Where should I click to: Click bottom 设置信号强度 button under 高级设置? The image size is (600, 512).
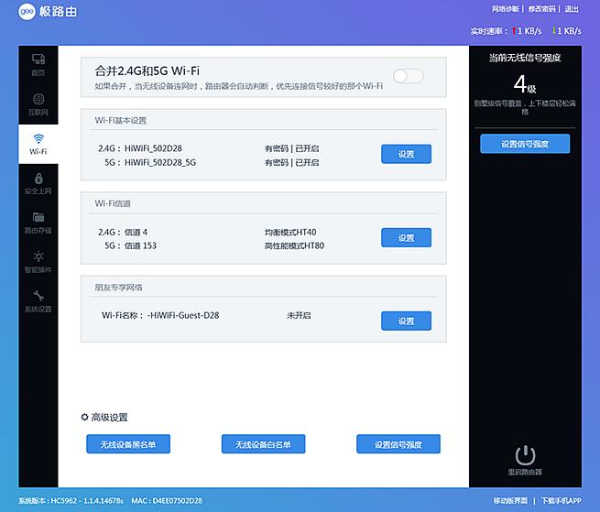(398, 444)
